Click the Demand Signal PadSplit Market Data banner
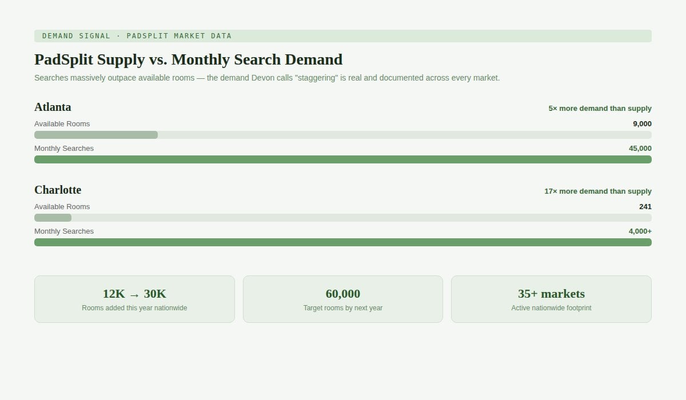The image size is (686, 400). tap(343, 36)
